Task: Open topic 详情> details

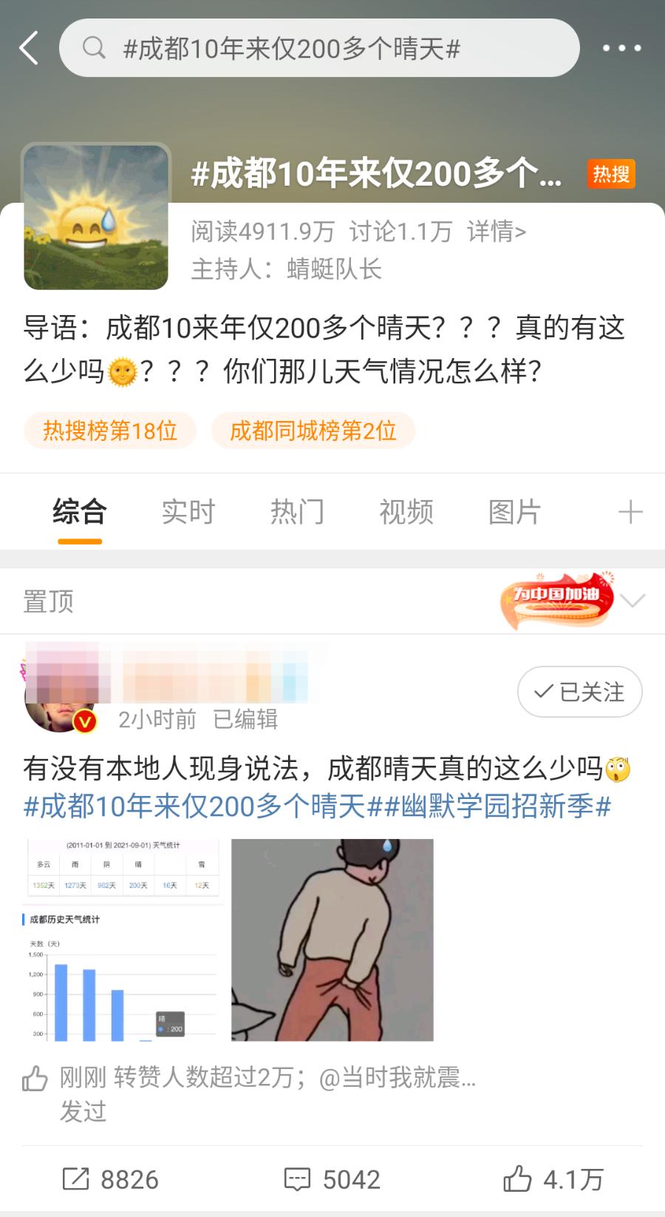Action: (497, 232)
